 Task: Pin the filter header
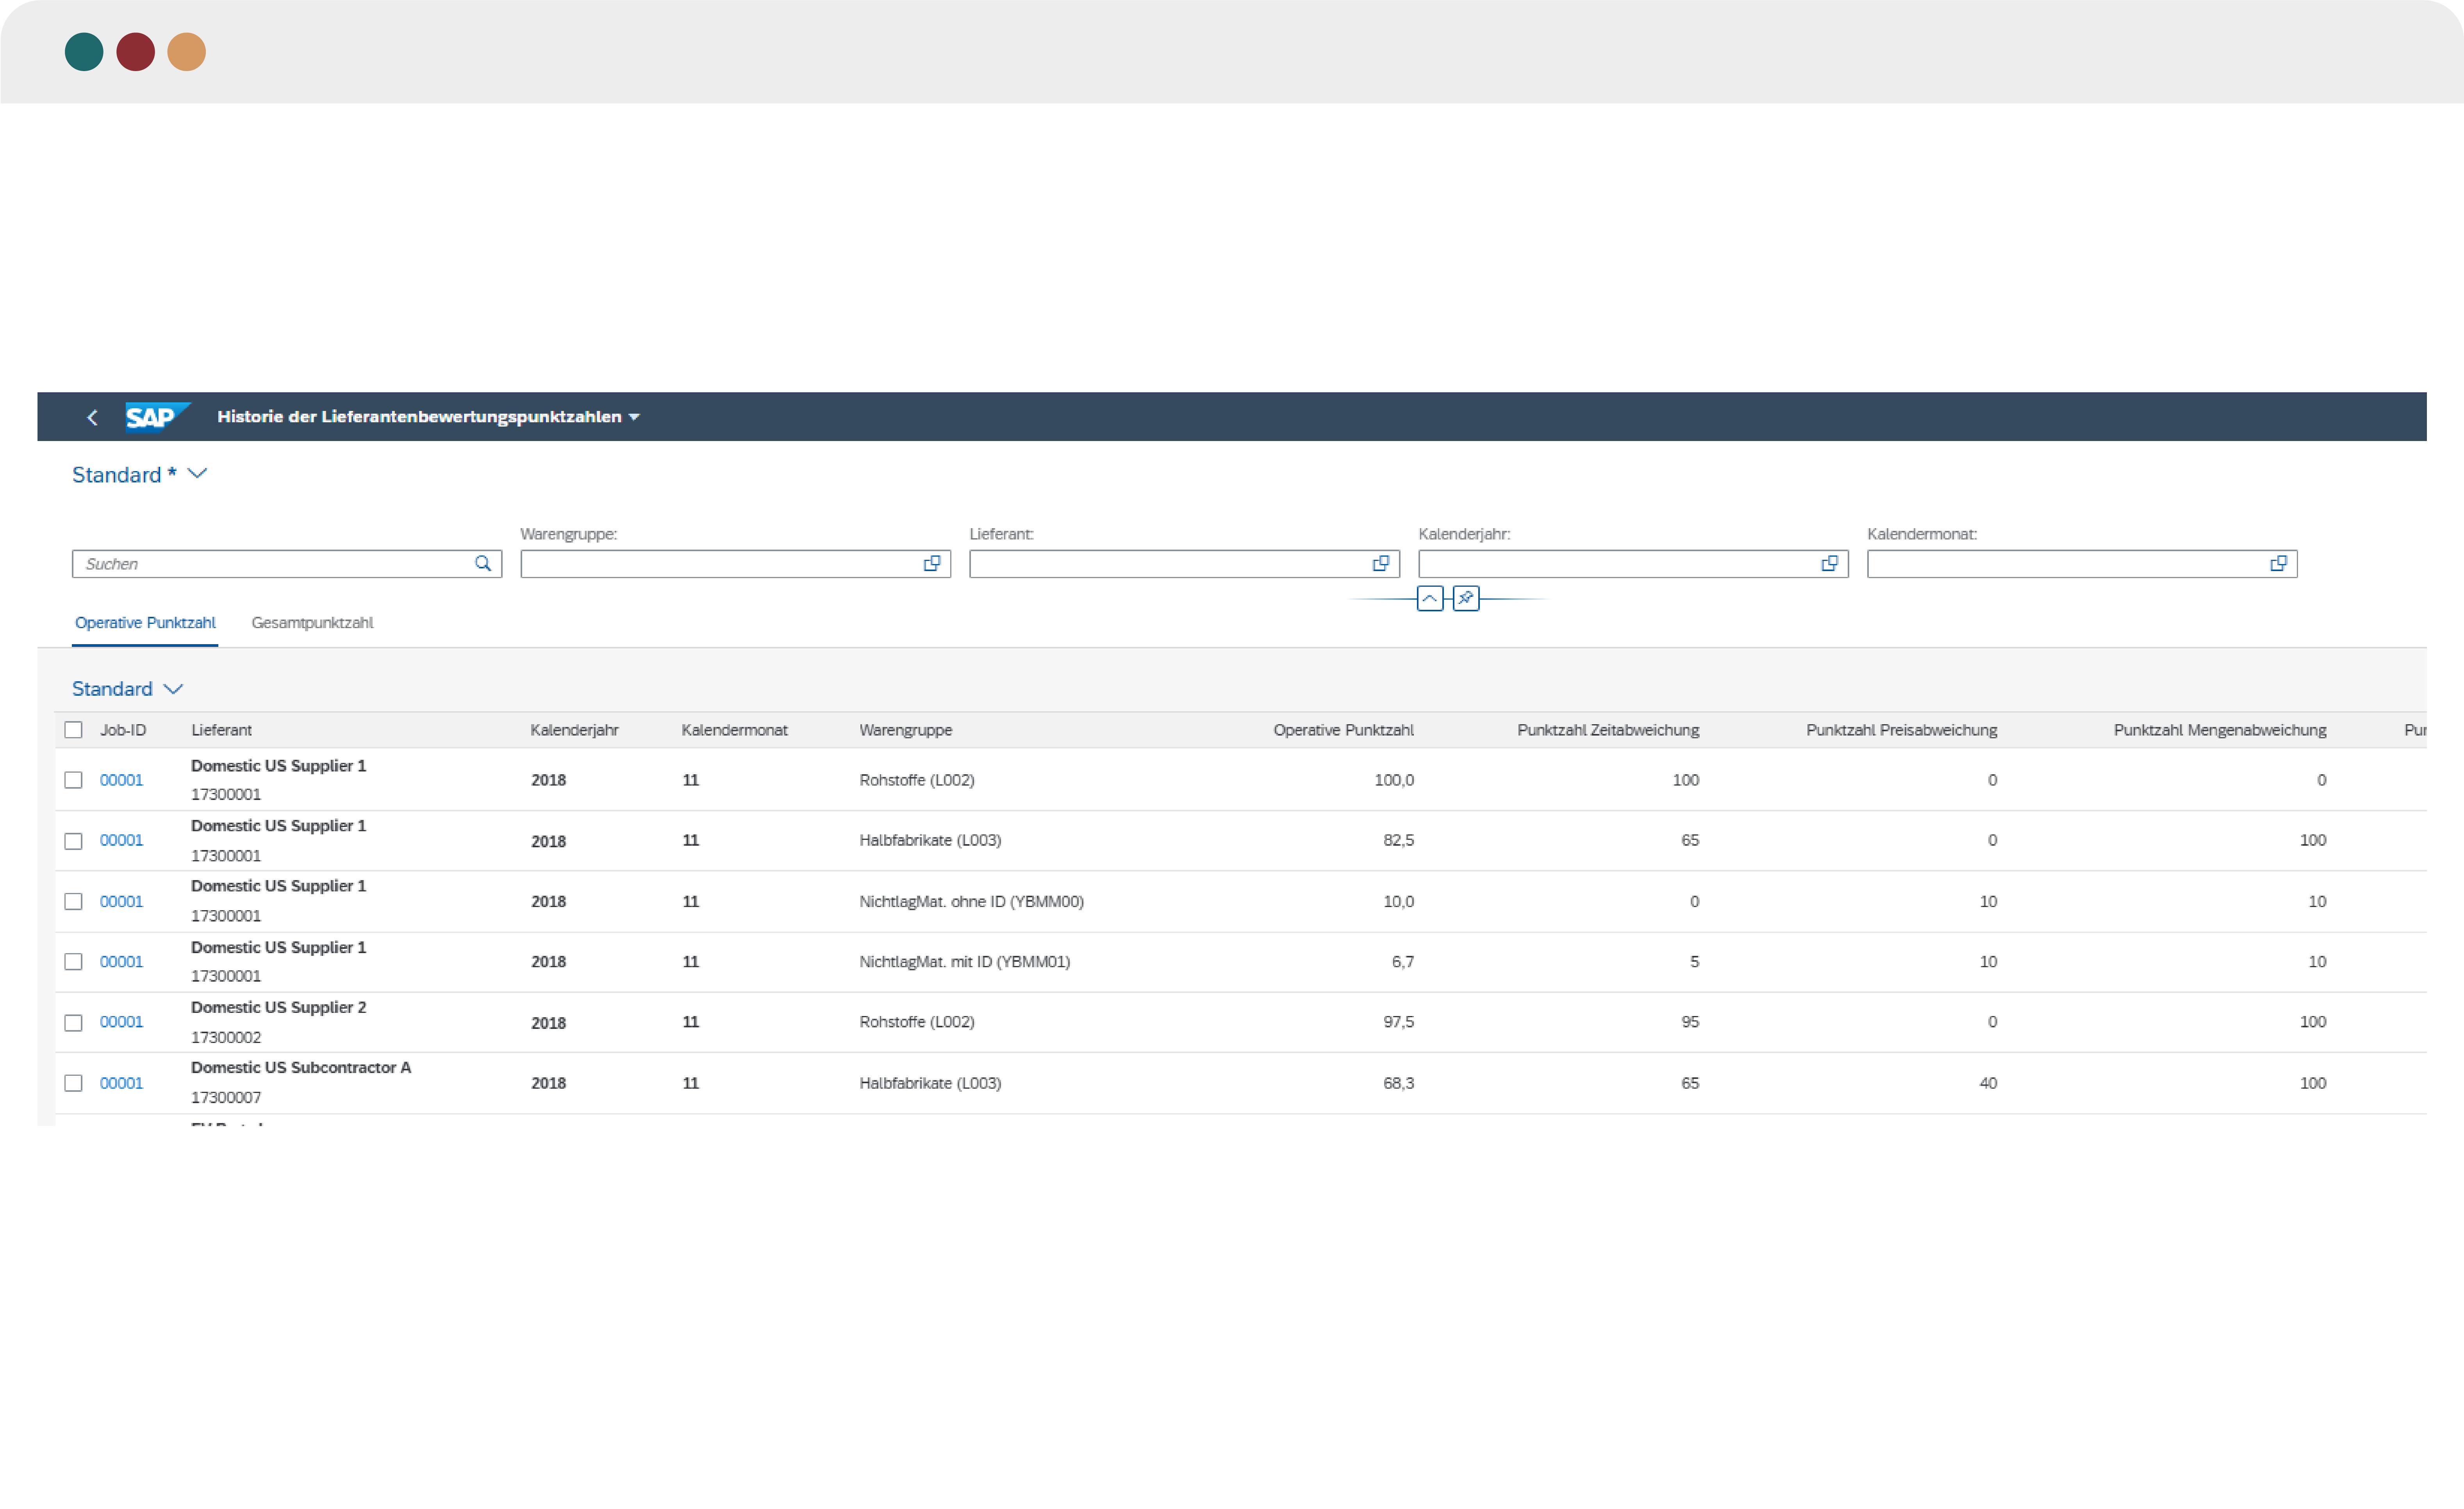coord(1466,599)
